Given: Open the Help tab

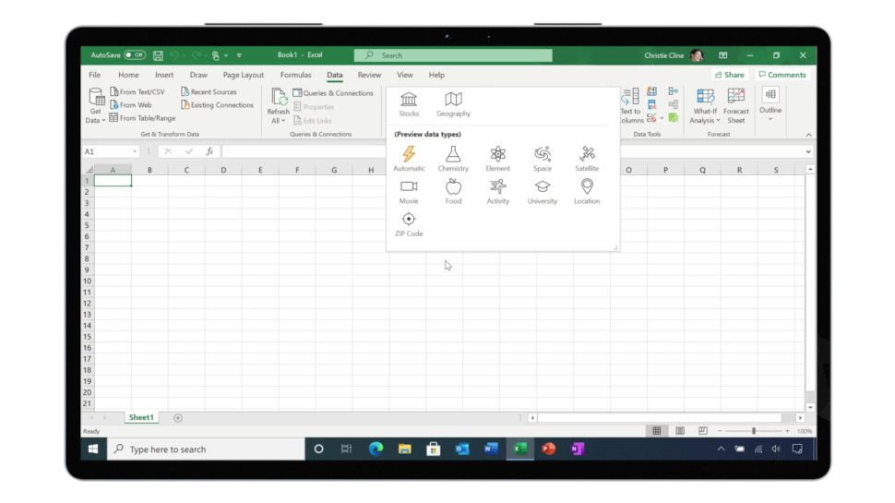Looking at the screenshot, I should point(436,75).
